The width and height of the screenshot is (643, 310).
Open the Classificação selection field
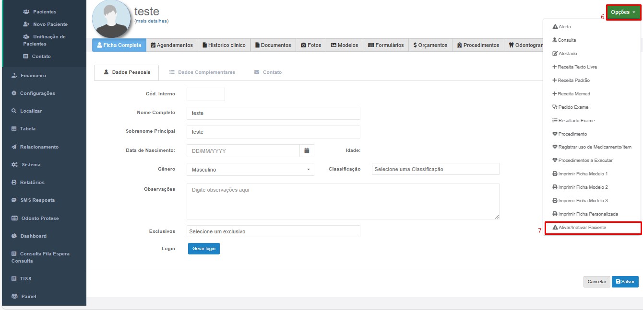coord(435,169)
